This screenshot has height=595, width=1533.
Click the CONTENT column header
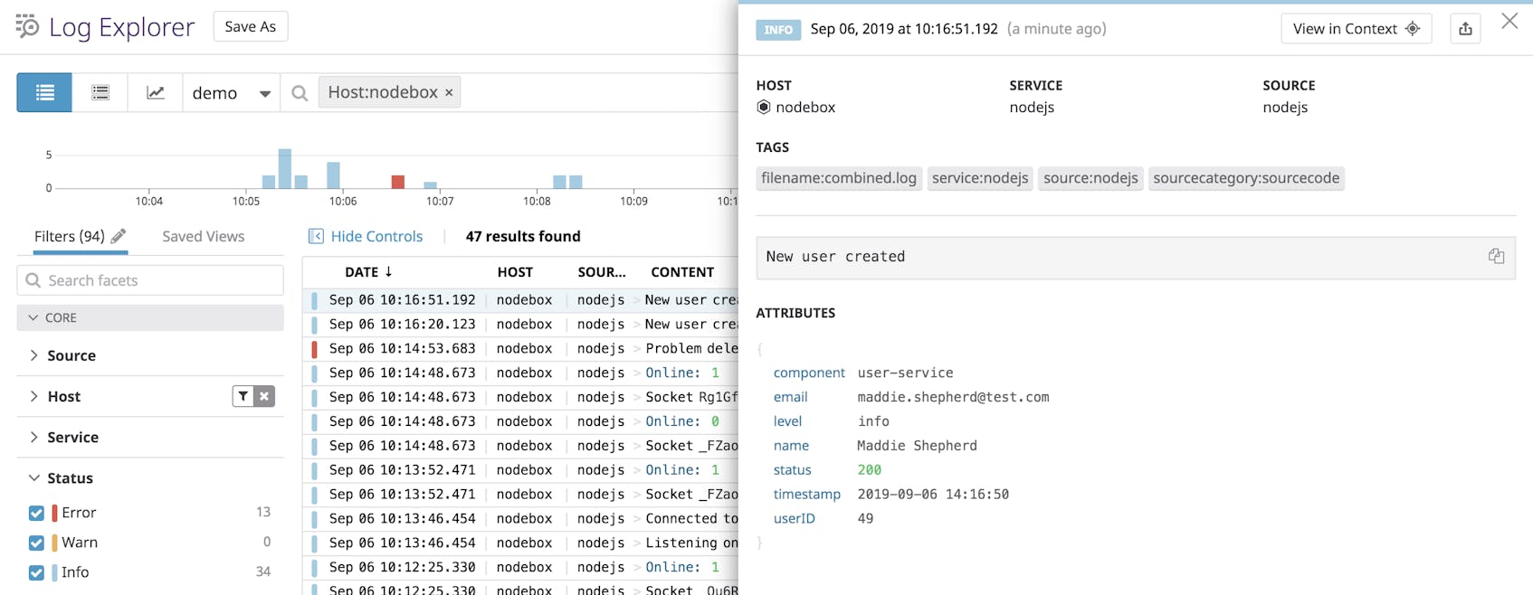(682, 271)
